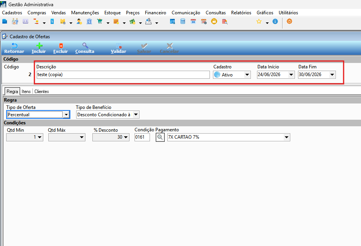Open the Financeiro menu

pos(155,13)
